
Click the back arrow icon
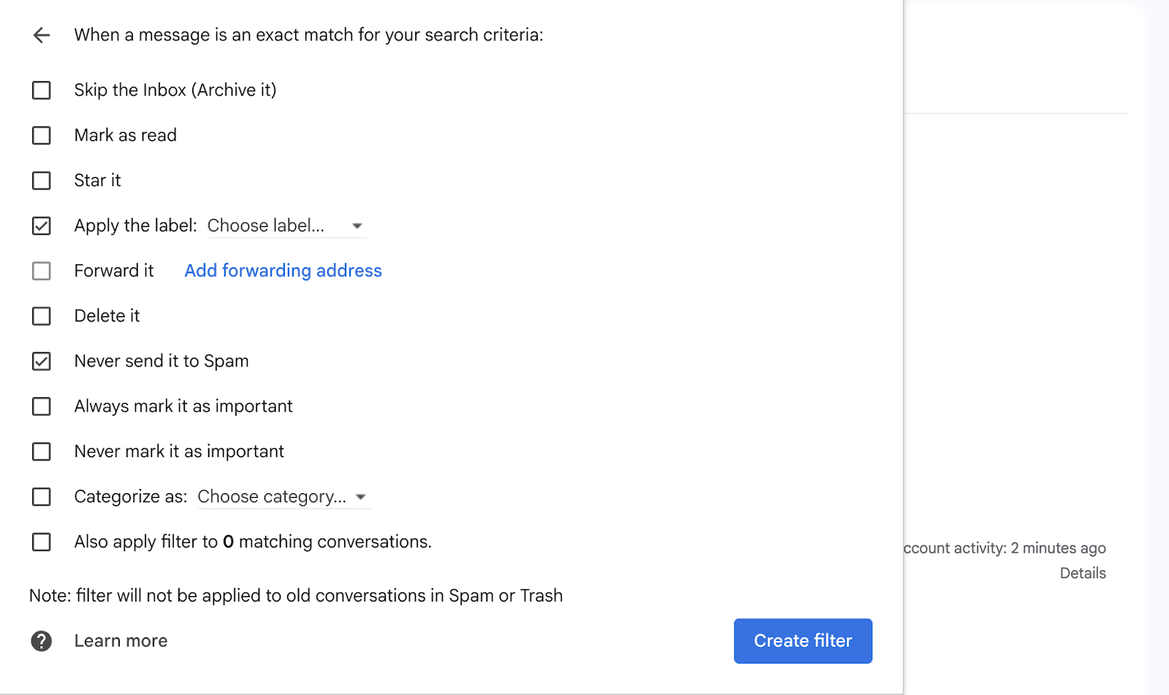point(42,35)
